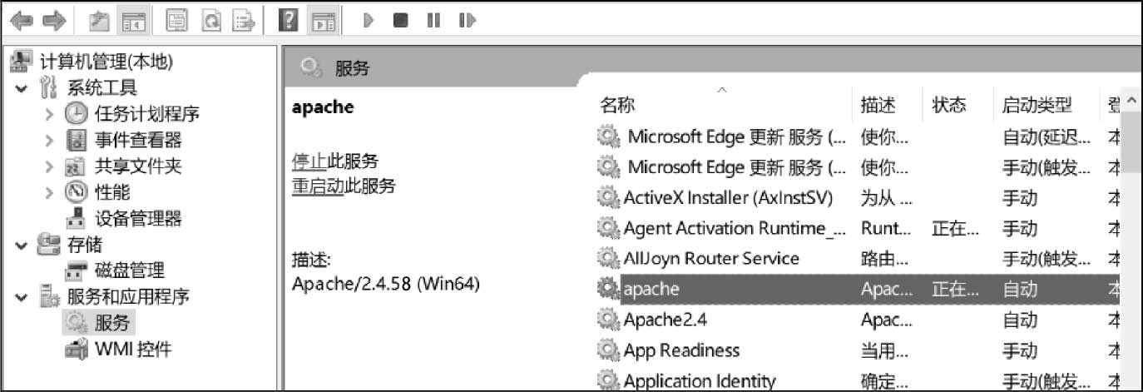The image size is (1143, 392).
Task: Expand the 任务计划程序 tree node
Action: tap(50, 114)
